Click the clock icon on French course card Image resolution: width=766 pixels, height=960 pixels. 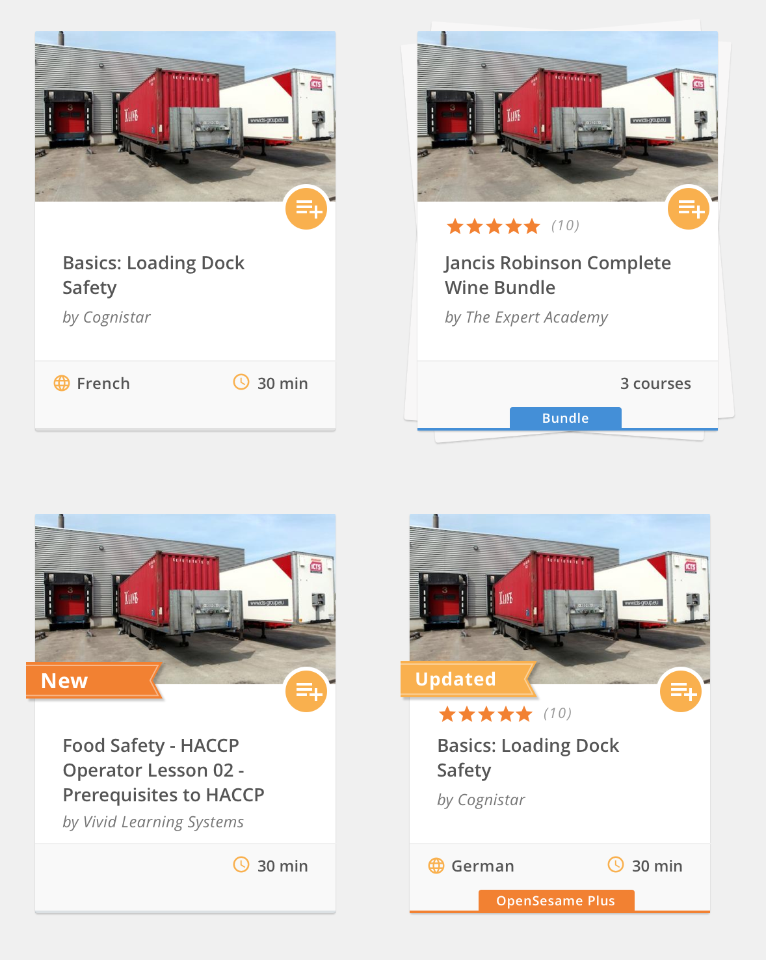coord(241,382)
